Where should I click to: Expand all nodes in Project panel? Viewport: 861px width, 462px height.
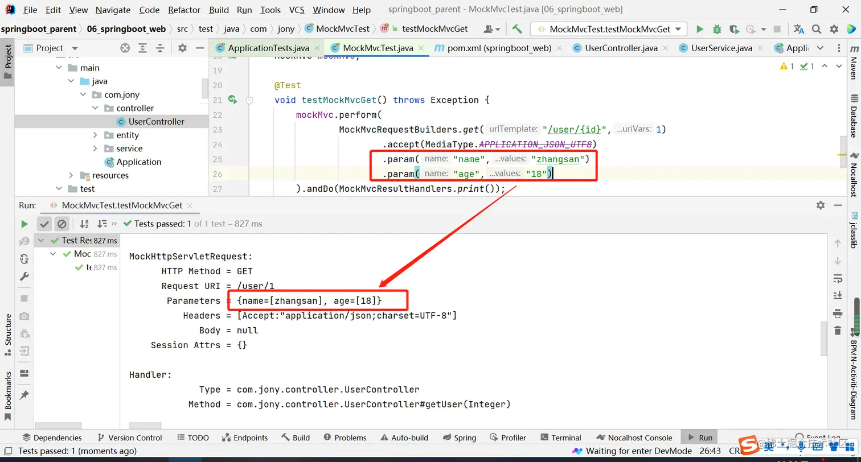pyautogui.click(x=143, y=48)
